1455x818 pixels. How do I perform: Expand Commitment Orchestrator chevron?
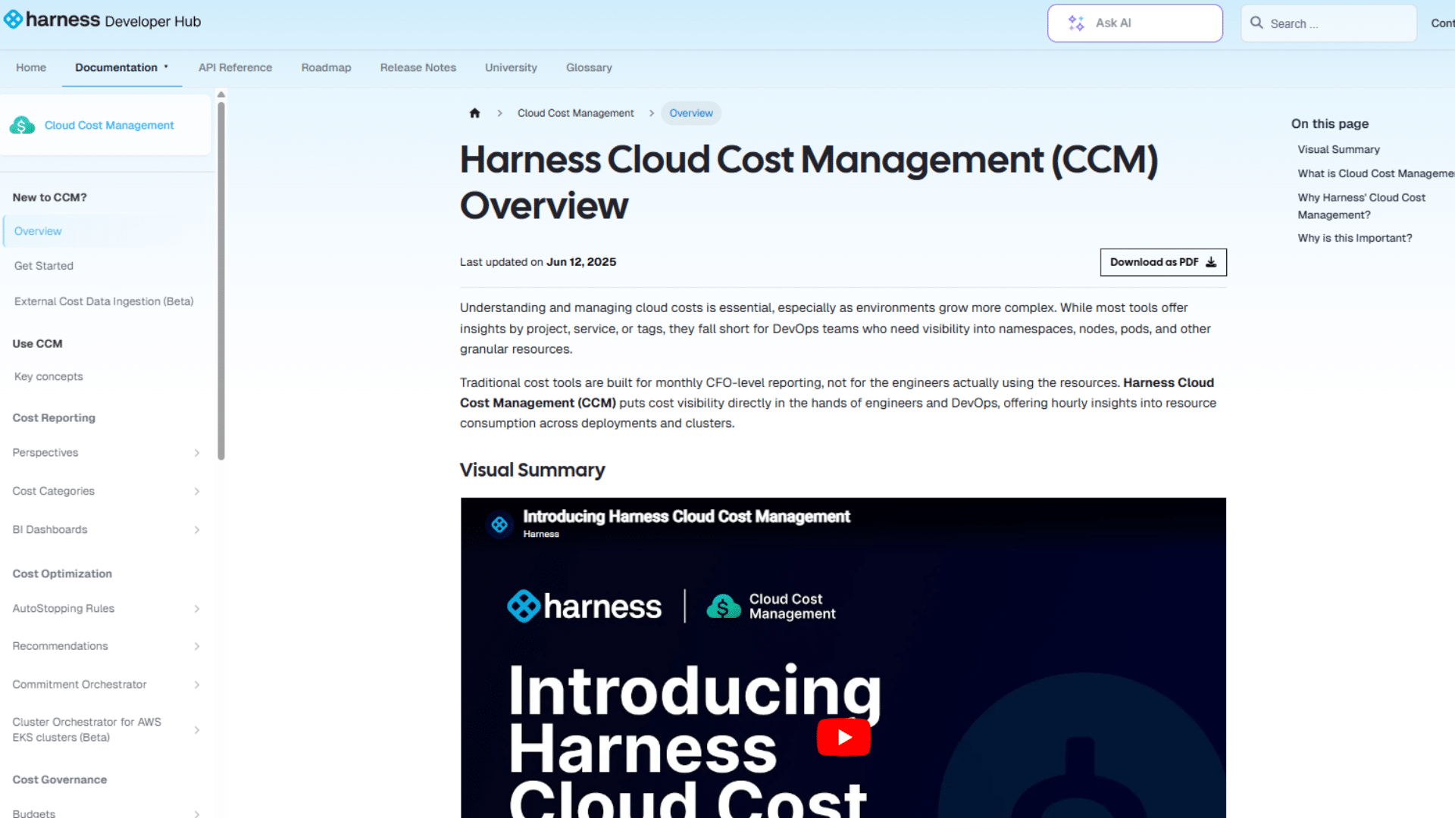(x=197, y=685)
